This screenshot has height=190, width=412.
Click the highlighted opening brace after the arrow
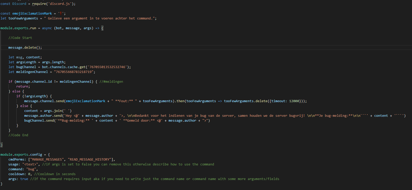point(102,28)
